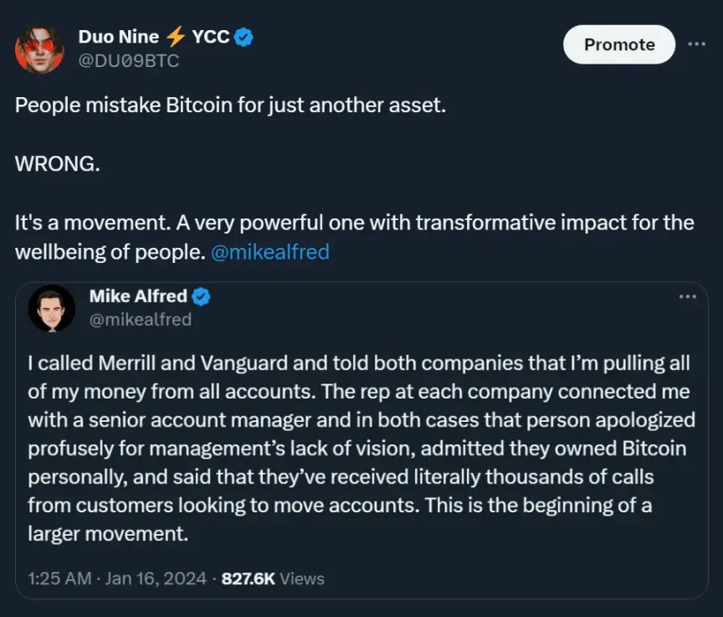This screenshot has height=617, width=723.
Task: Open the quoted tweet about Merrill and Vanguard
Action: click(x=360, y=448)
